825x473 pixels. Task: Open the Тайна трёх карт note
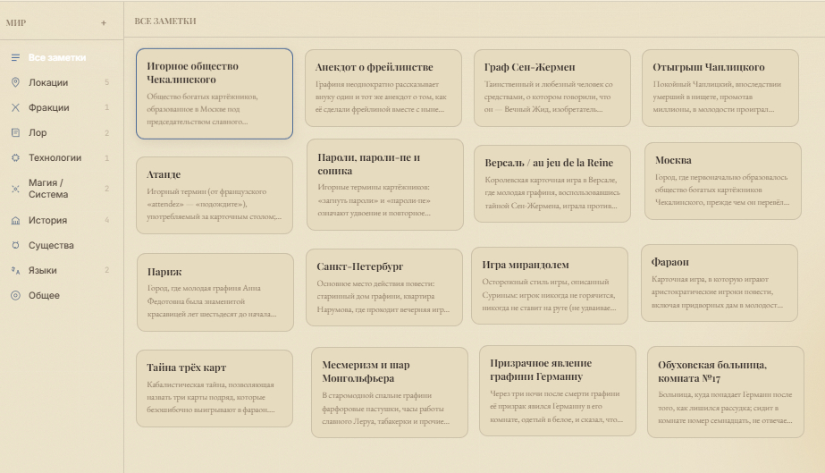click(215, 388)
